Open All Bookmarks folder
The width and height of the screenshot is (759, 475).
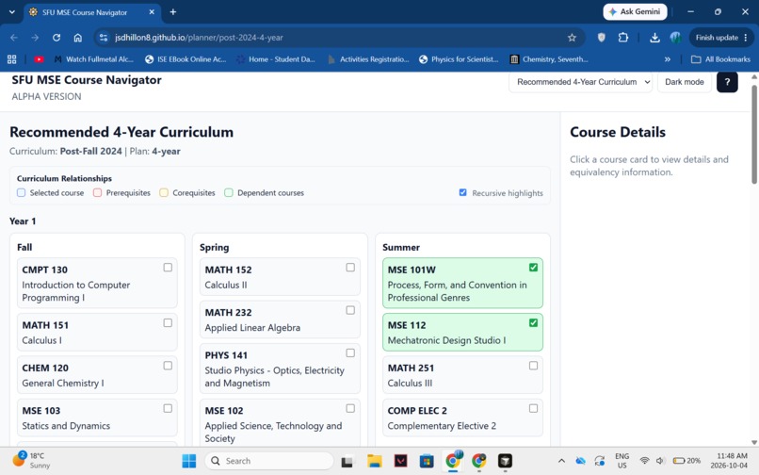coord(720,59)
